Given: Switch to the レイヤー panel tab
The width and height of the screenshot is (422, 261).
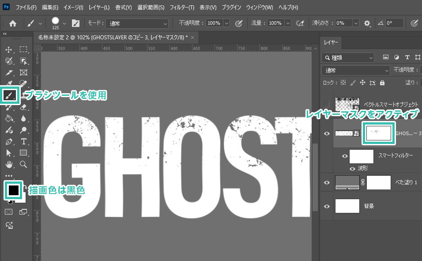Looking at the screenshot, I should coord(331,42).
